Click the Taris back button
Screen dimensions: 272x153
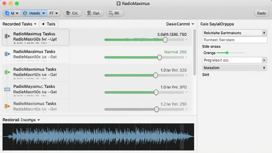pos(49,24)
